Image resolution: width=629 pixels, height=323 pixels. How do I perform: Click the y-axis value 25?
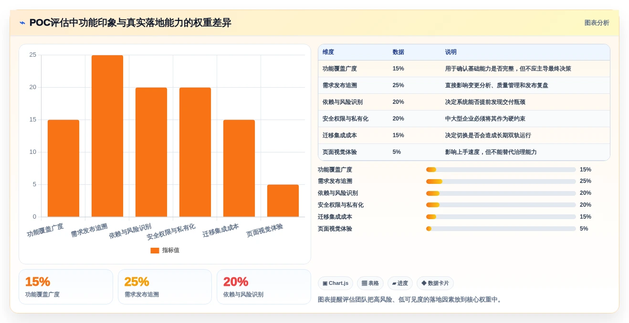pyautogui.click(x=33, y=55)
